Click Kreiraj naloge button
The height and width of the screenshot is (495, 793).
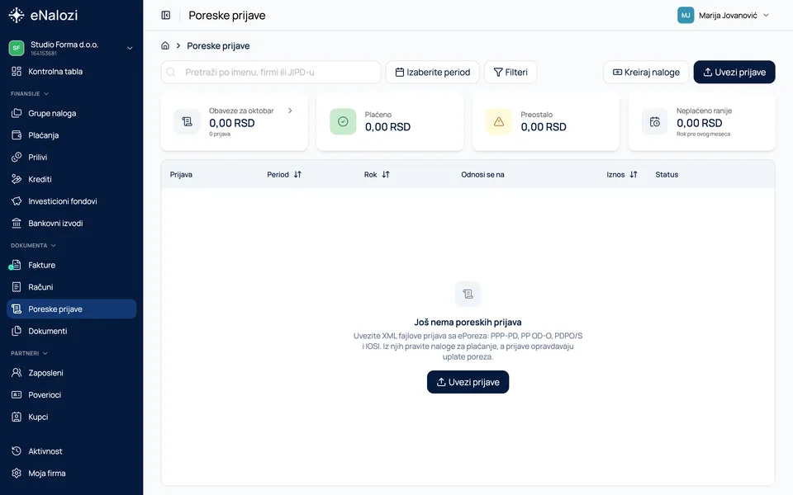pos(646,73)
